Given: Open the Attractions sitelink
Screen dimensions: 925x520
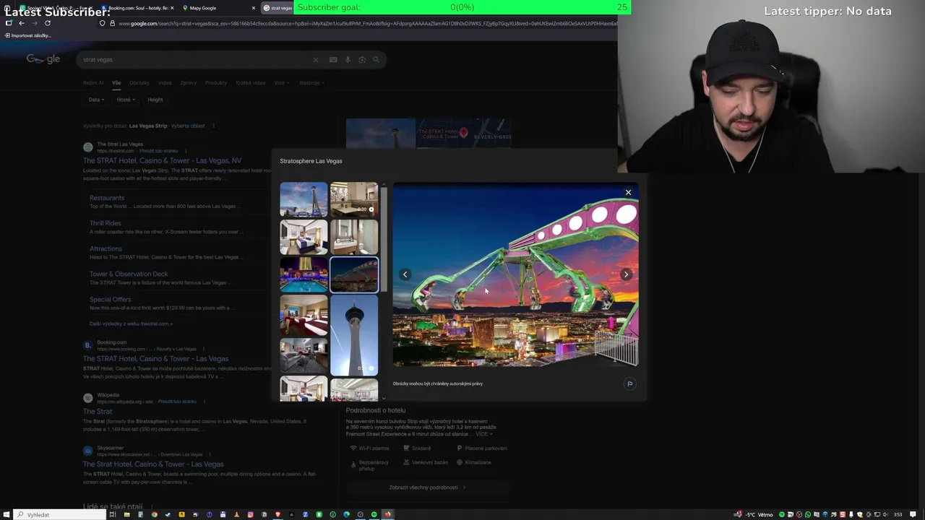Looking at the screenshot, I should coord(106,248).
